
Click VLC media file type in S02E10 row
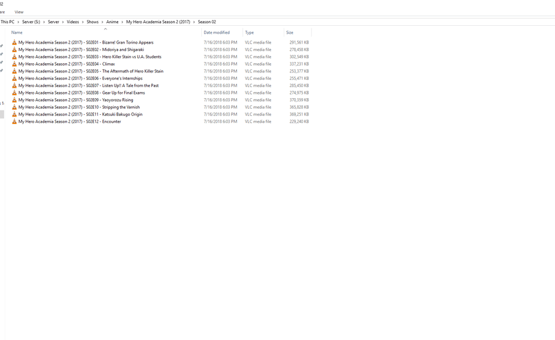pyautogui.click(x=258, y=107)
